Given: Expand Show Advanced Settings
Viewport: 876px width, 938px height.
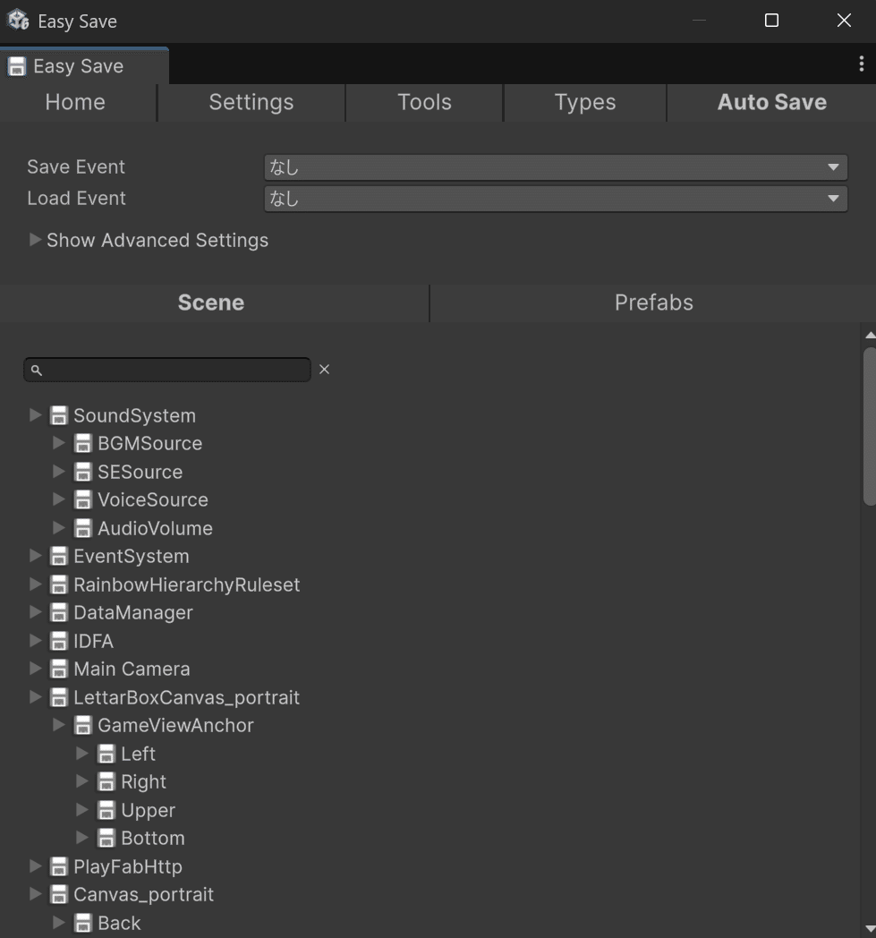Looking at the screenshot, I should pos(35,240).
